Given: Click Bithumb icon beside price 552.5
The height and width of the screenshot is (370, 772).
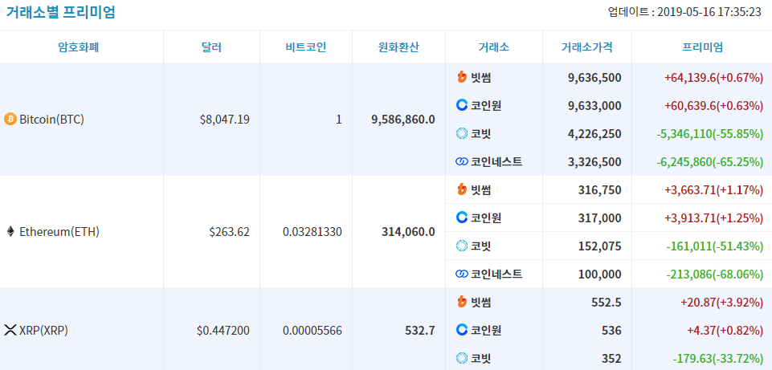Looking at the screenshot, I should 462,302.
